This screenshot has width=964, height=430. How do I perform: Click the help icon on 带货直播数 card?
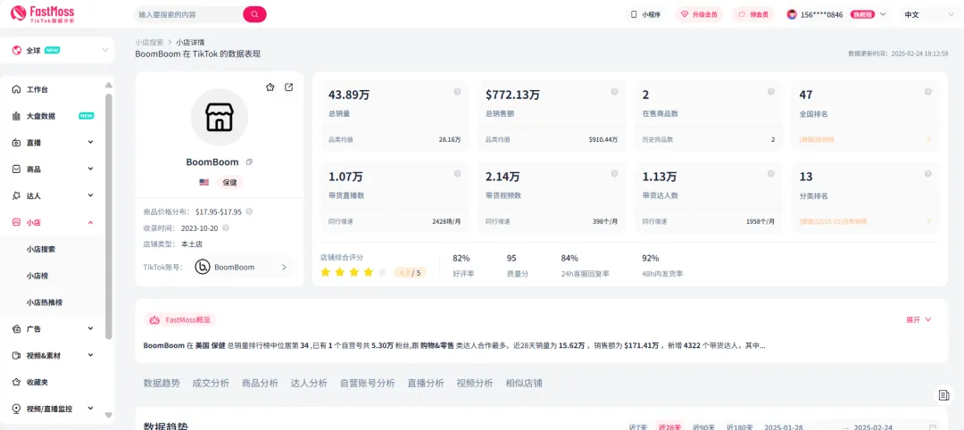pyautogui.click(x=457, y=174)
